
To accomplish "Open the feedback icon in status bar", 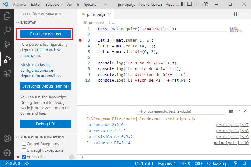I will coord(235,164).
